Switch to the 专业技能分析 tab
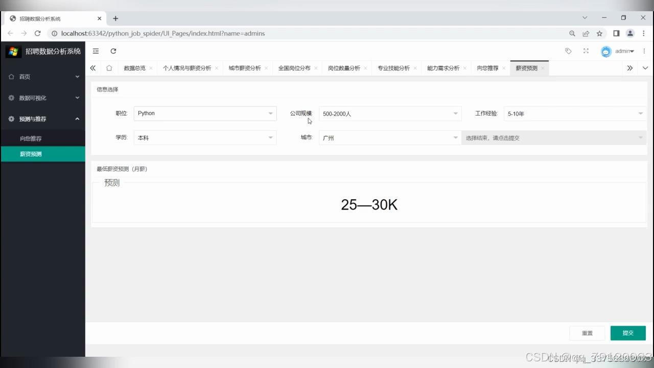 click(393, 68)
